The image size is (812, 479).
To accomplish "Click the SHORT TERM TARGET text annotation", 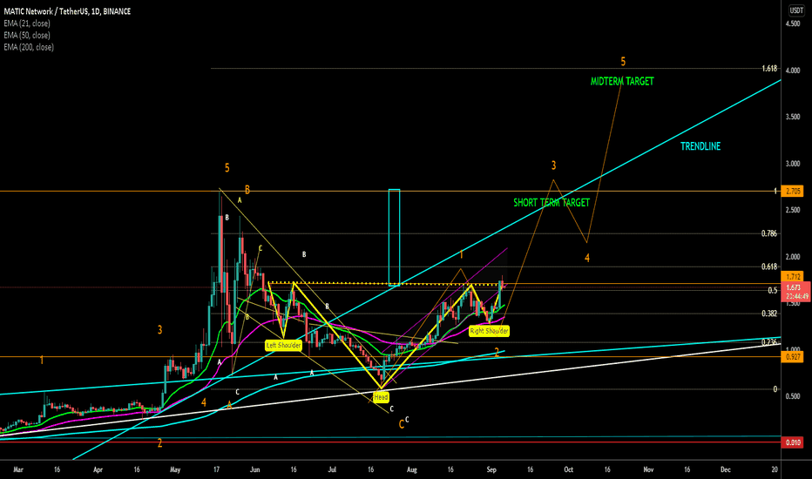I will click(551, 202).
